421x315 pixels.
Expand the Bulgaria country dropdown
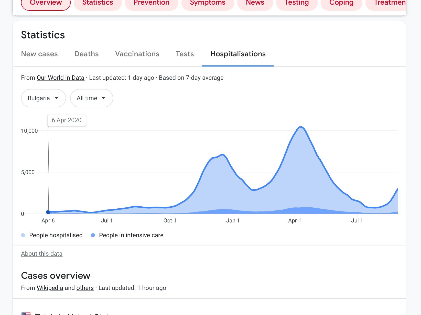[x=43, y=98]
